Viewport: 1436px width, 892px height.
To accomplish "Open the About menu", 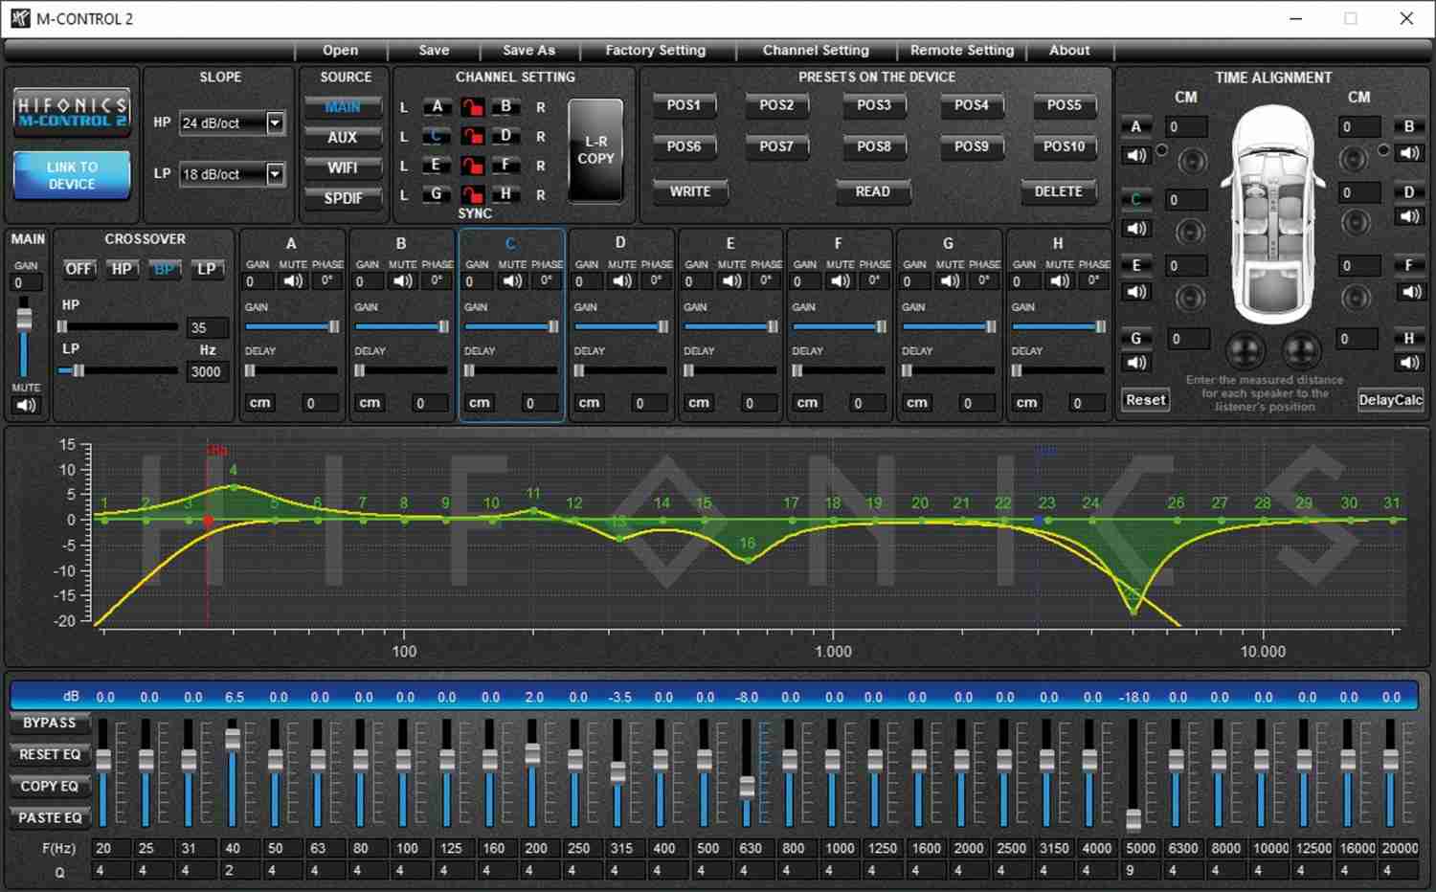I will [x=1069, y=51].
